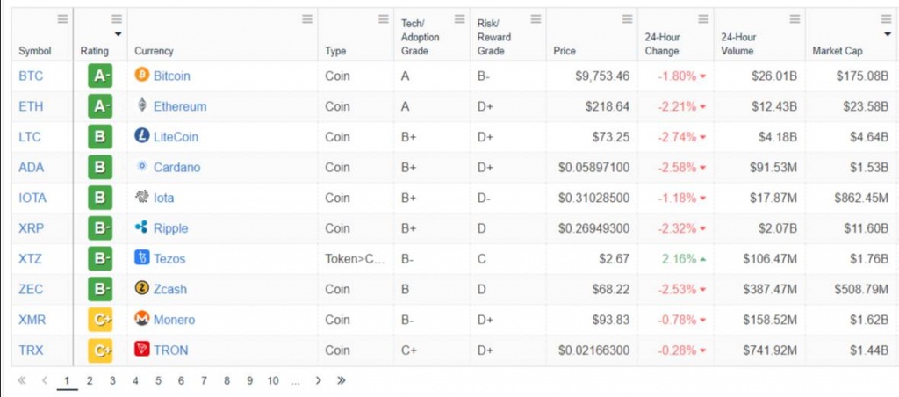Click Bitcoin's green A- rating badge
The height and width of the screenshot is (397, 899).
(x=100, y=76)
